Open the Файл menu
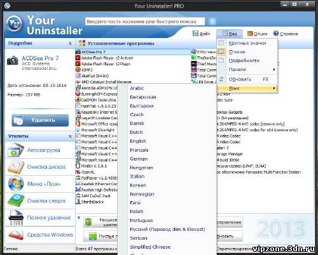 [202, 34]
